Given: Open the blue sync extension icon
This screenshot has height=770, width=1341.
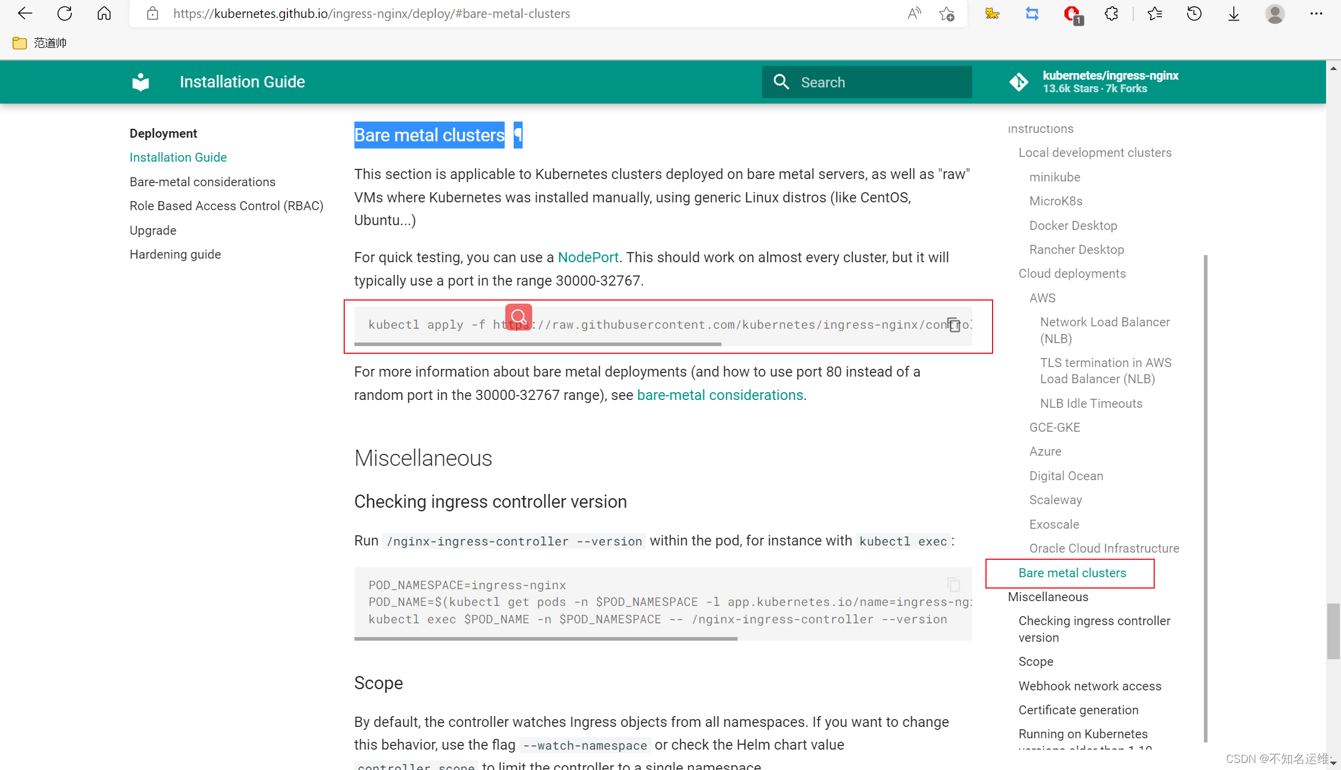Looking at the screenshot, I should 1032,13.
